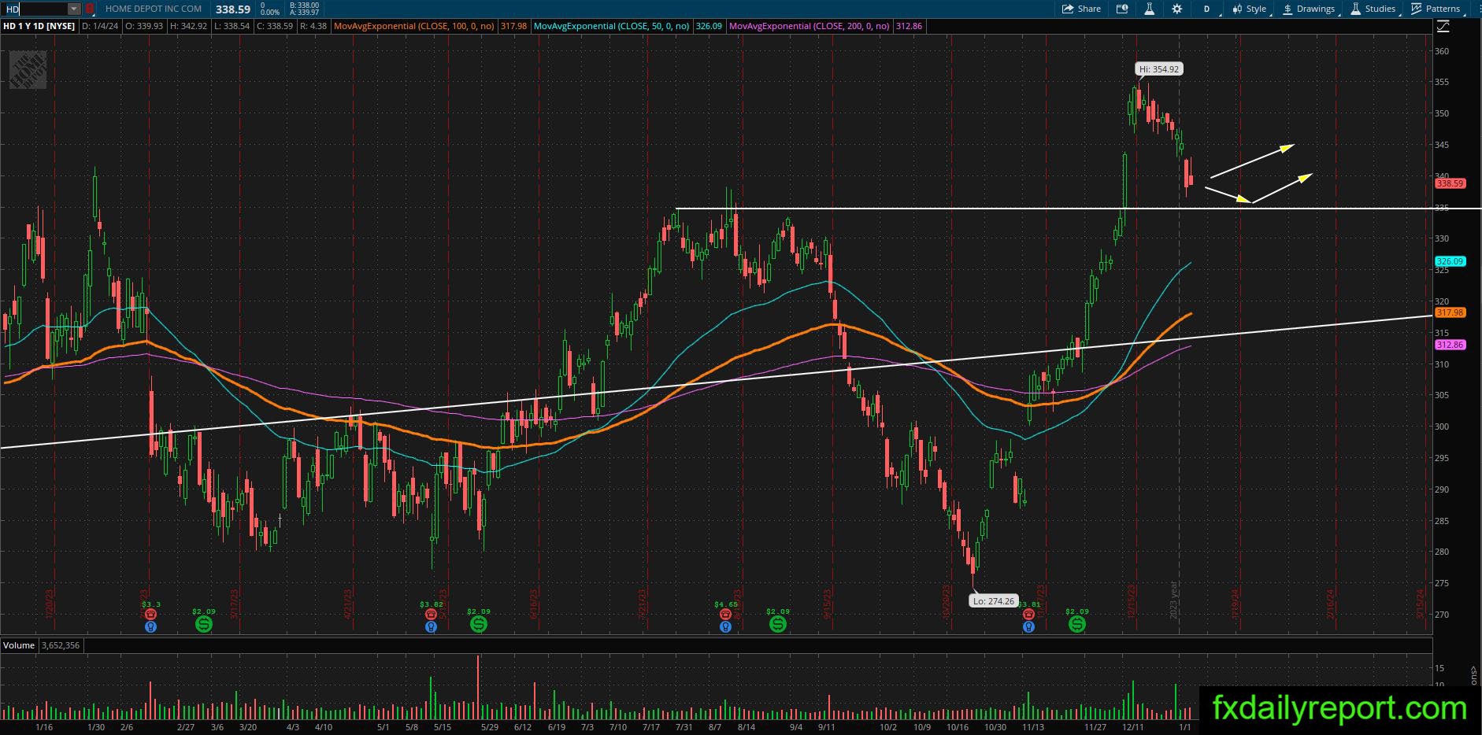Click the lightbulb icon under the $3.3 earnings
Screen dimensions: 1482x735
[150, 627]
